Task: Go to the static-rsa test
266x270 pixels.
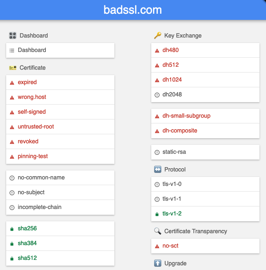Action: coord(205,152)
